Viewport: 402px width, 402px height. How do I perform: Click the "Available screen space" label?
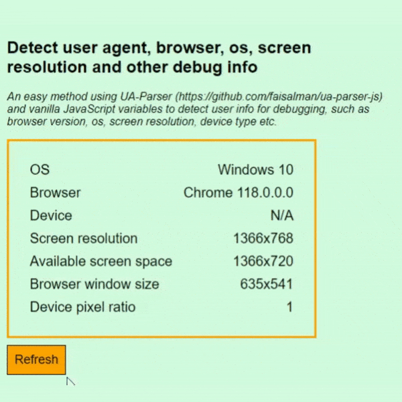point(101,261)
